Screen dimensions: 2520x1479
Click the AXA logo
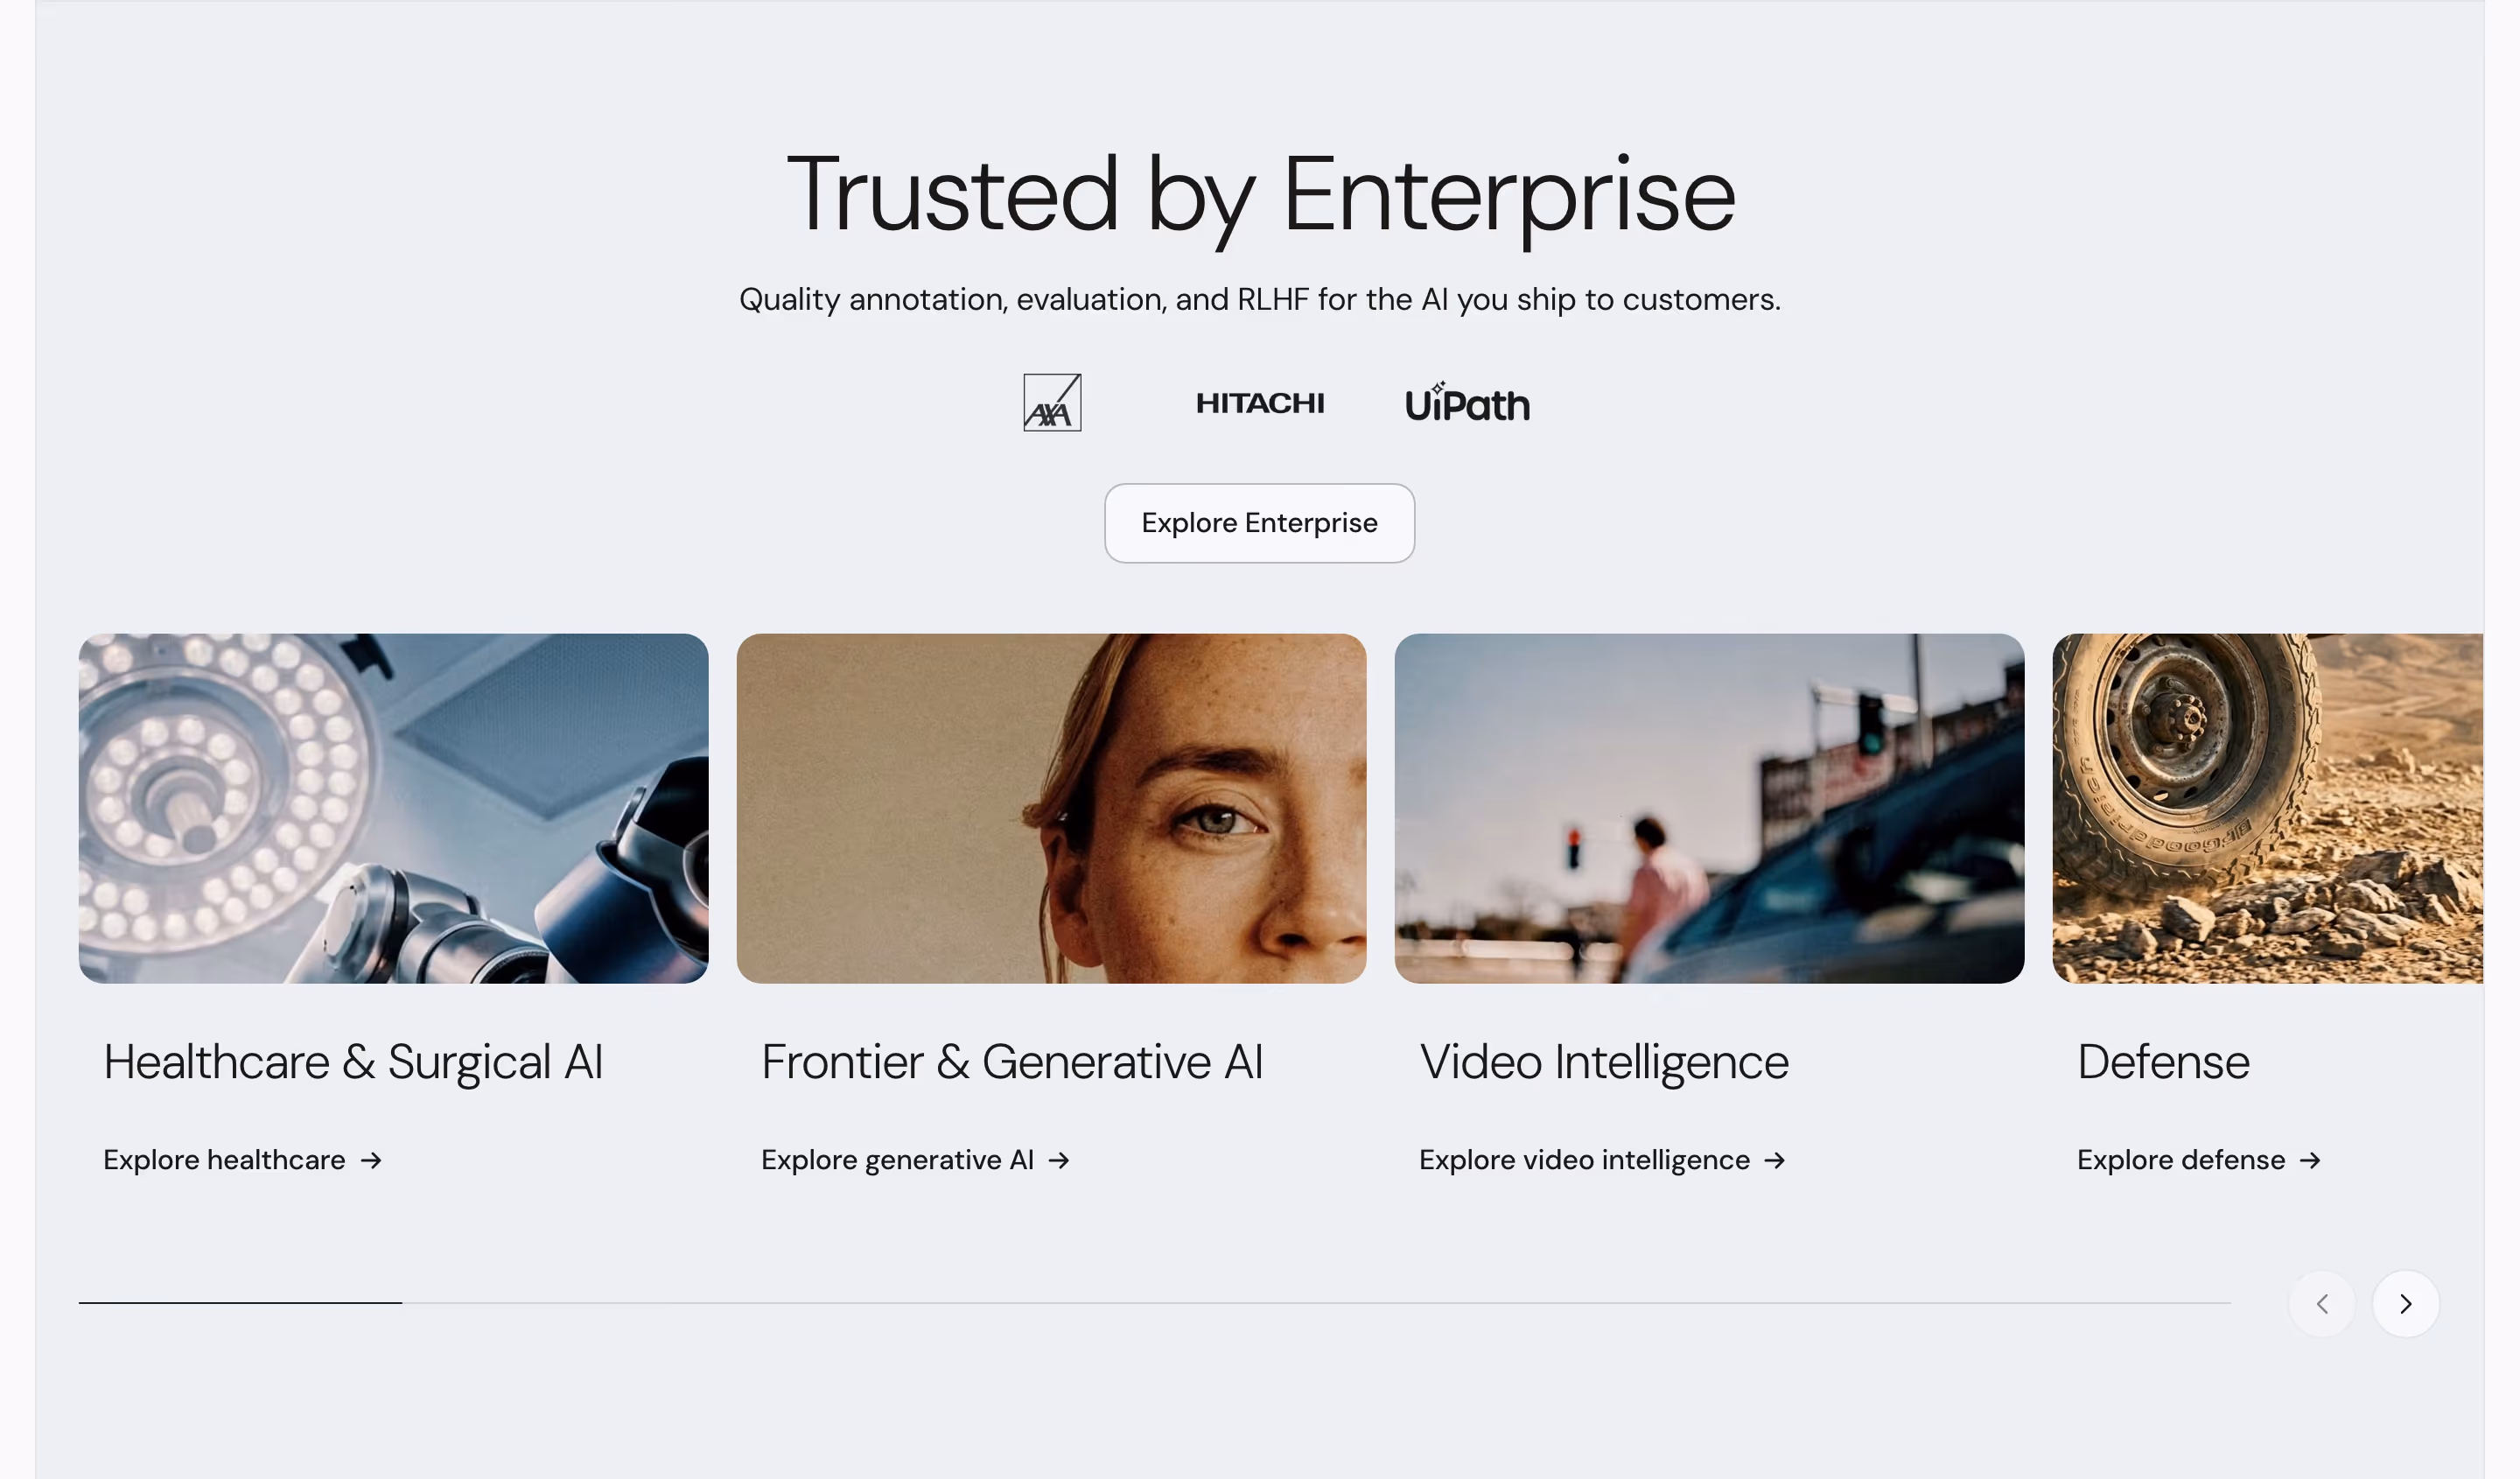[x=1052, y=403]
